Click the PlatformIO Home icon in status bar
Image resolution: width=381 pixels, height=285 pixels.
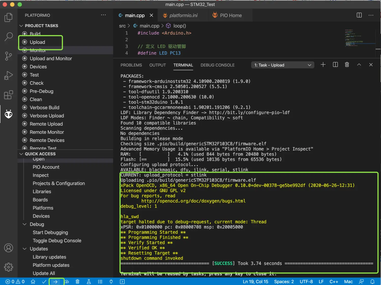(33, 281)
